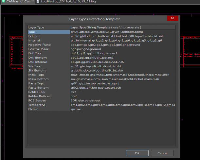This screenshot has width=200, height=160.
Task: Click the CAMtastic1.Cam tab file icon
Action: point(3,2)
